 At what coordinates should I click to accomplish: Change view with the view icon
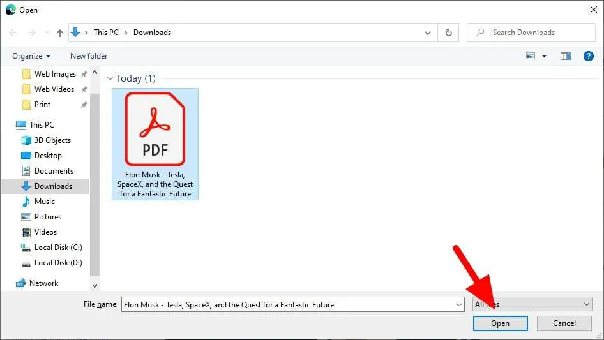(x=531, y=56)
